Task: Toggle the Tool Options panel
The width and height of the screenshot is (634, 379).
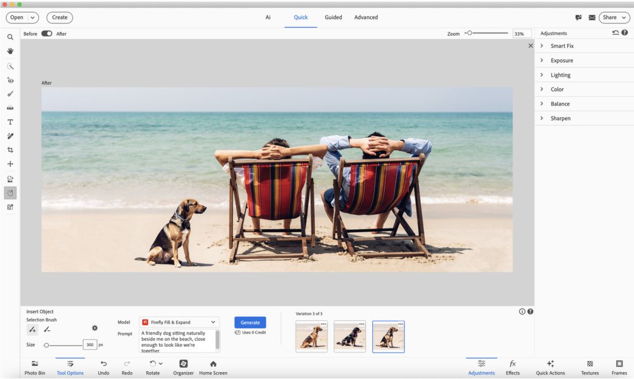Action: pyautogui.click(x=70, y=367)
